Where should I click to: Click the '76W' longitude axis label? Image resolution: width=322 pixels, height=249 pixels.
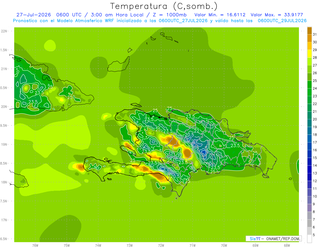(35, 246)
